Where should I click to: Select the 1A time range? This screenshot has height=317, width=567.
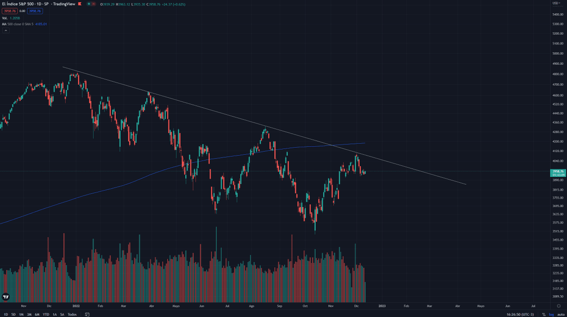(x=55, y=314)
